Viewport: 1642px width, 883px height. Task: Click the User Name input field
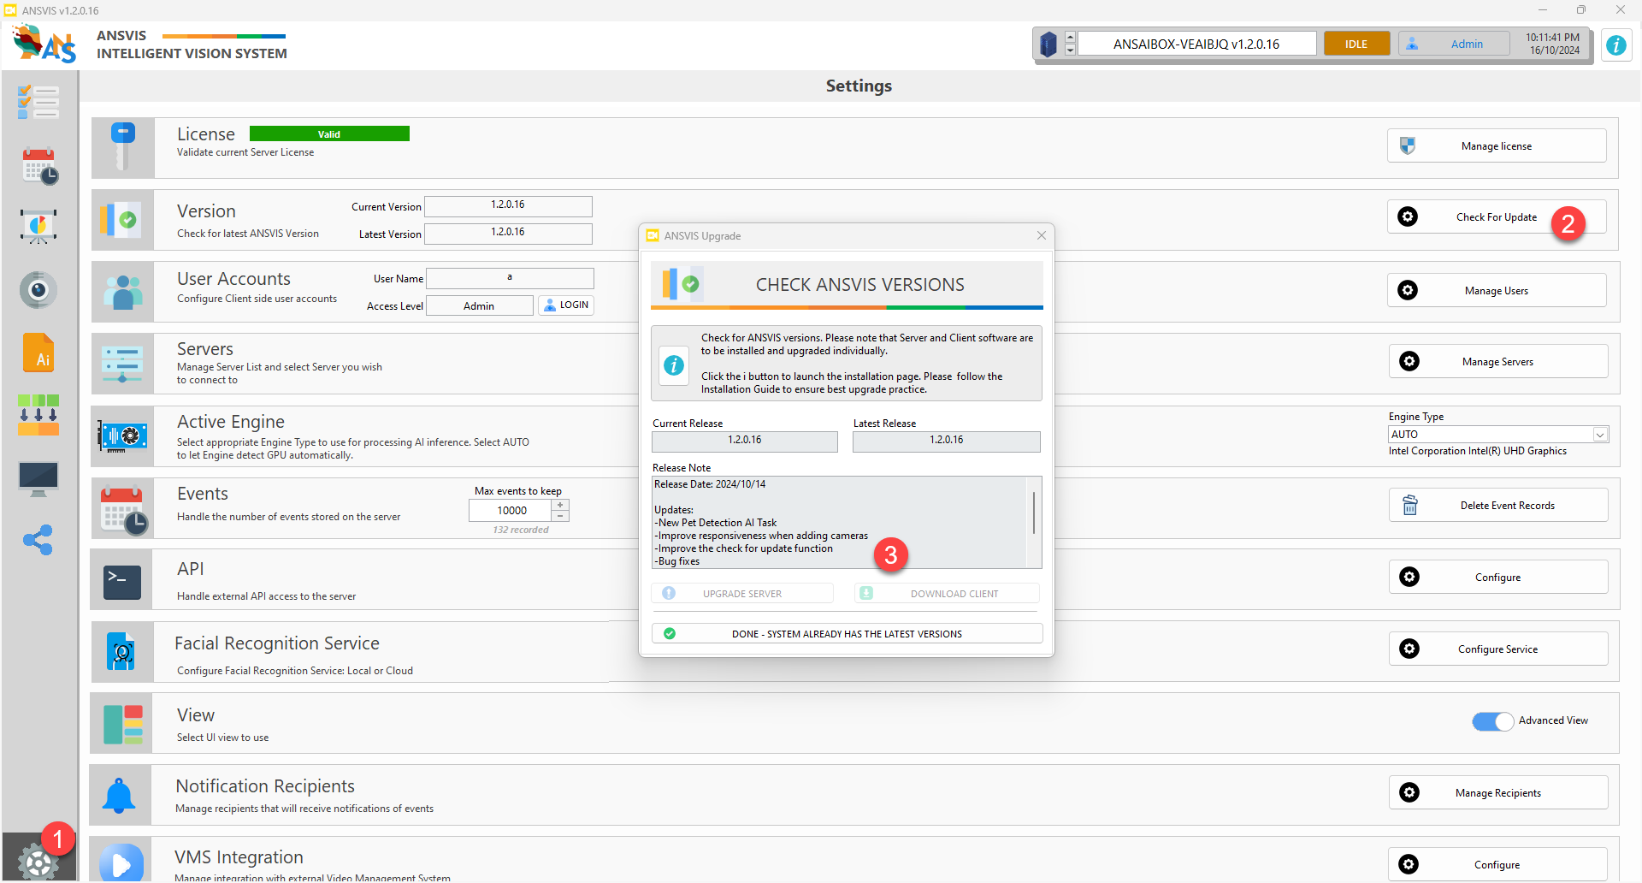click(510, 278)
